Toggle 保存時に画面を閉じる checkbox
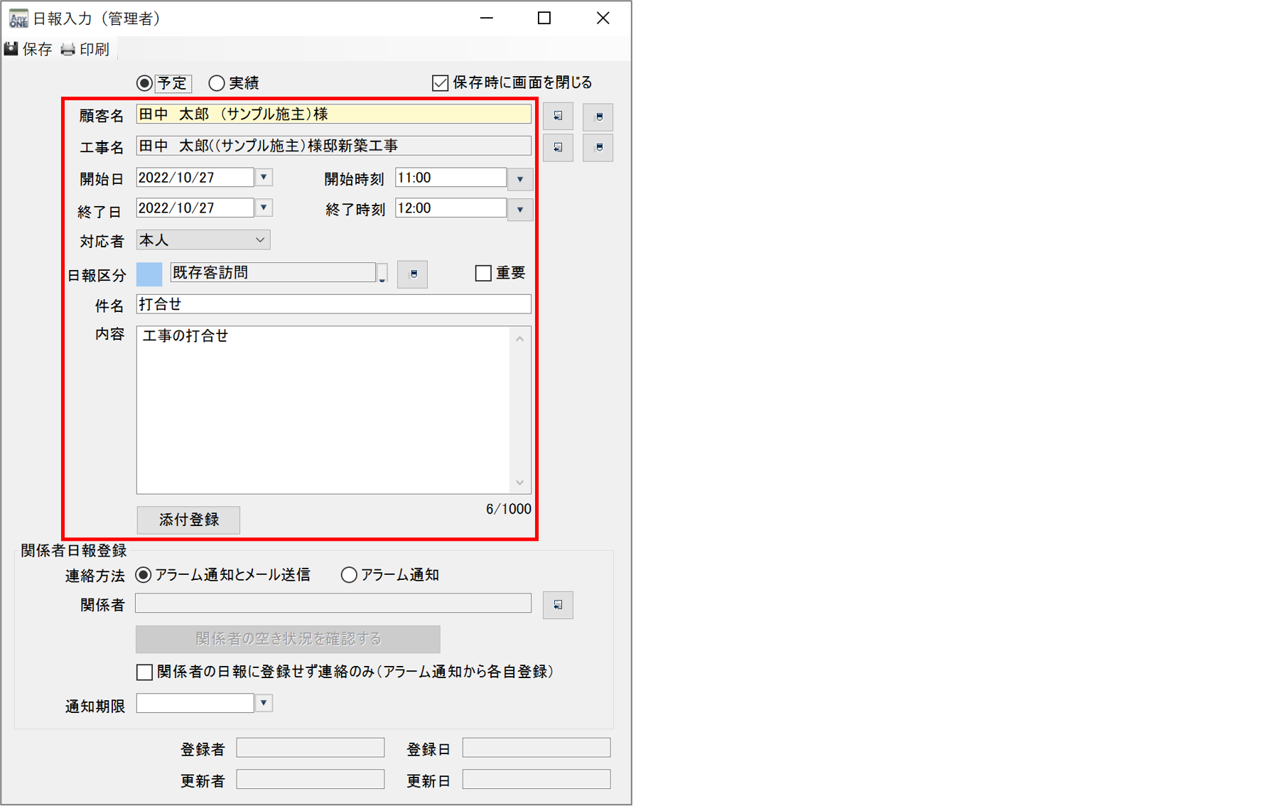The height and width of the screenshot is (806, 1262). coord(441,83)
